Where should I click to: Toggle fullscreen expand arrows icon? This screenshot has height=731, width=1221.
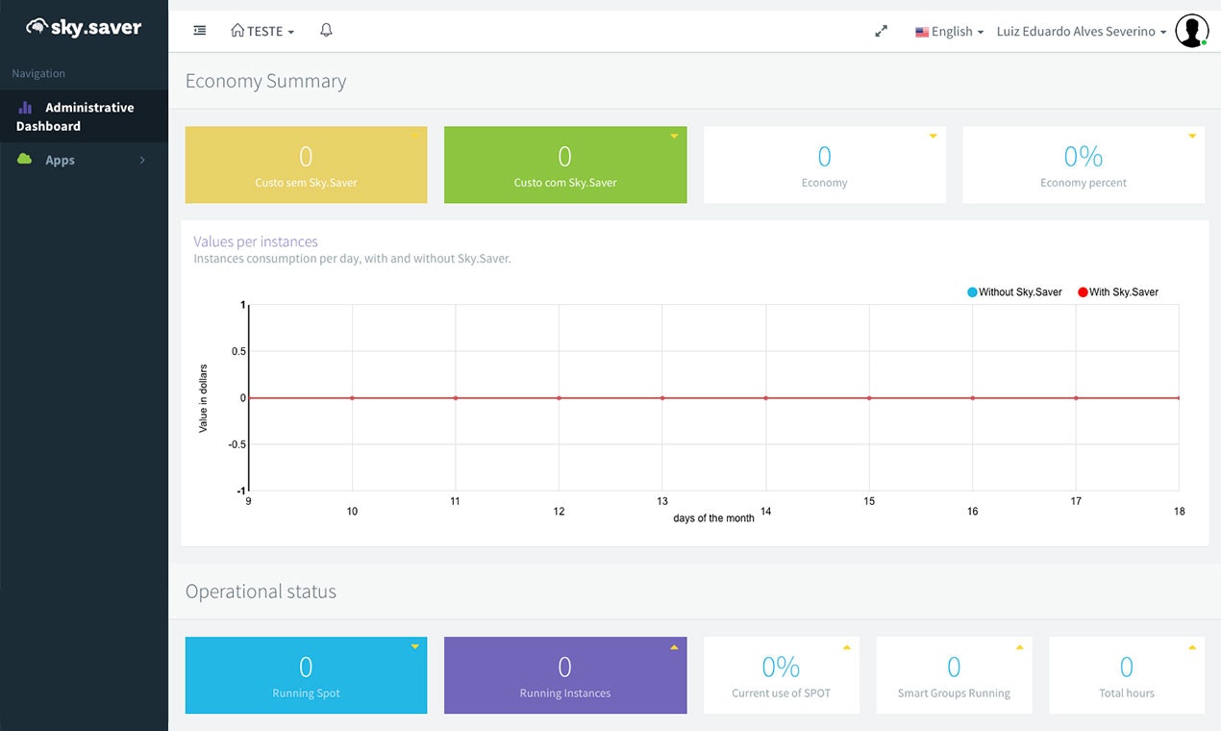(881, 31)
